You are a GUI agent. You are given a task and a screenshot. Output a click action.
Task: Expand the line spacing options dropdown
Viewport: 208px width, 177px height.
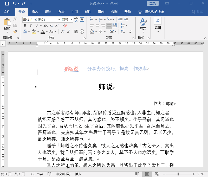(126, 26)
